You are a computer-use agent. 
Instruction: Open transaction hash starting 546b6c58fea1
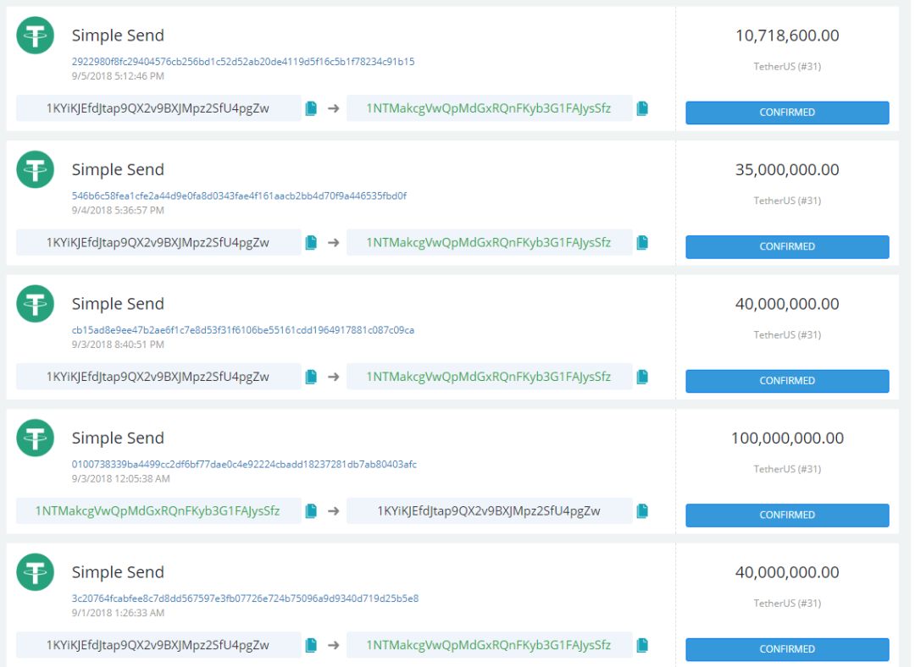pyautogui.click(x=239, y=196)
